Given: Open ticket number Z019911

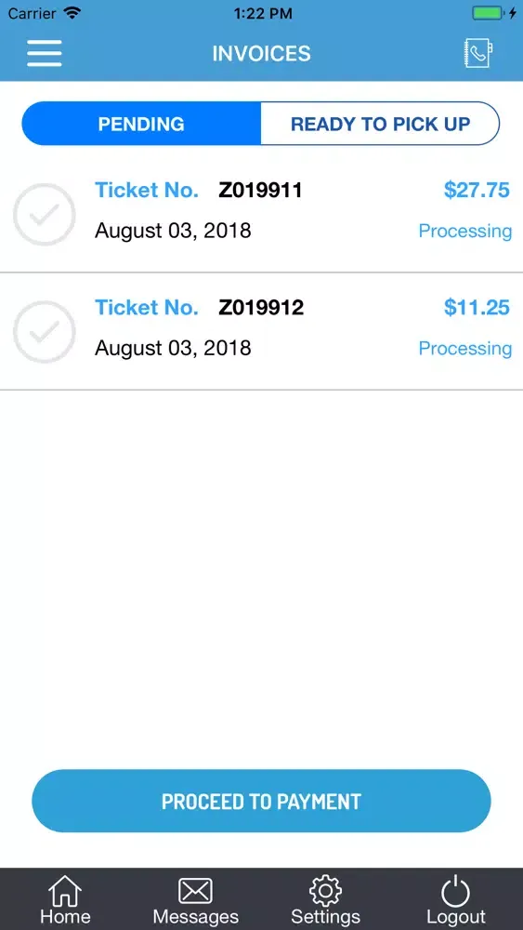Looking at the screenshot, I should click(x=261, y=191).
